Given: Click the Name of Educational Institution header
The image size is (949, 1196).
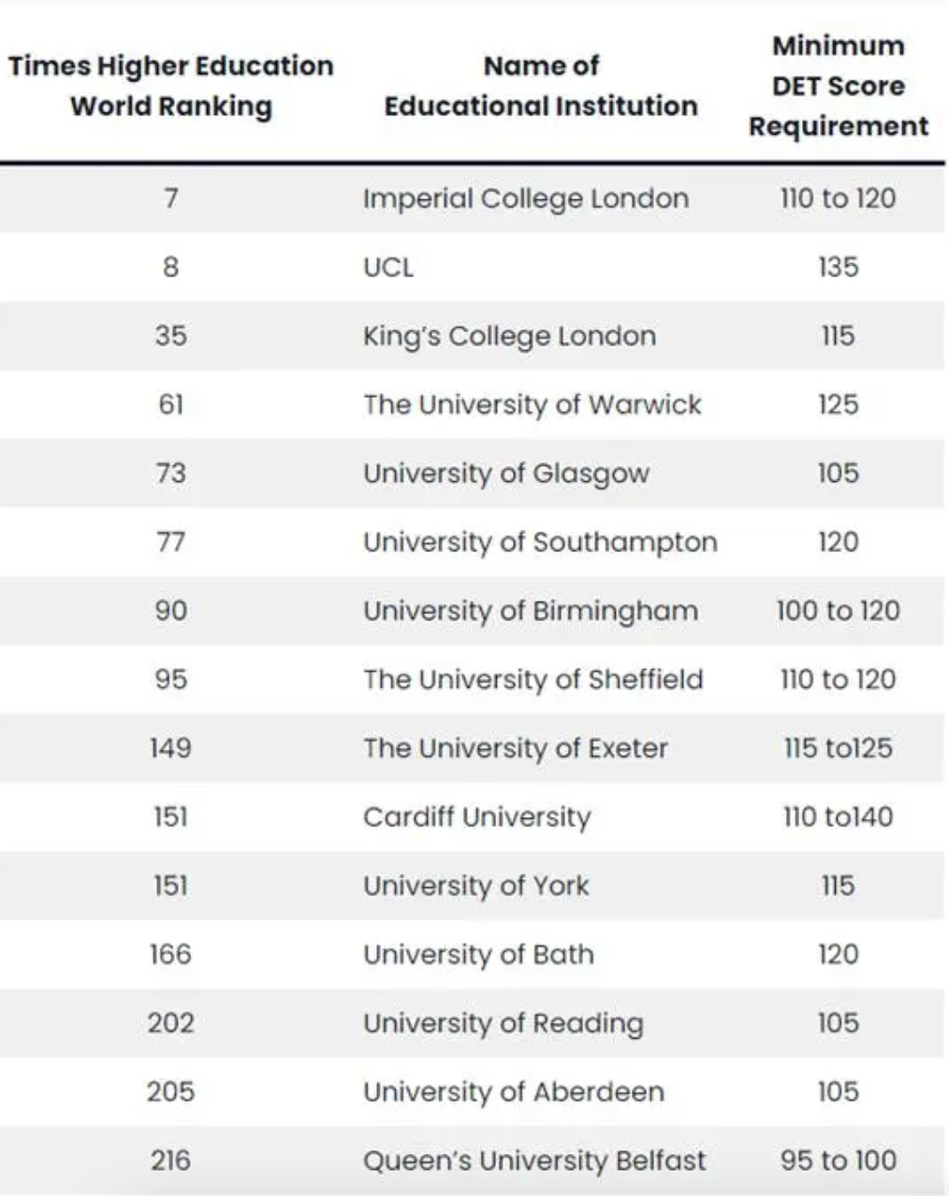Looking at the screenshot, I should (x=541, y=86).
